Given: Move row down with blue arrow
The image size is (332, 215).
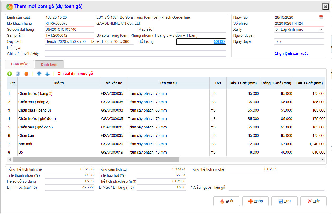Looking at the screenshot, I should [x=47, y=74].
